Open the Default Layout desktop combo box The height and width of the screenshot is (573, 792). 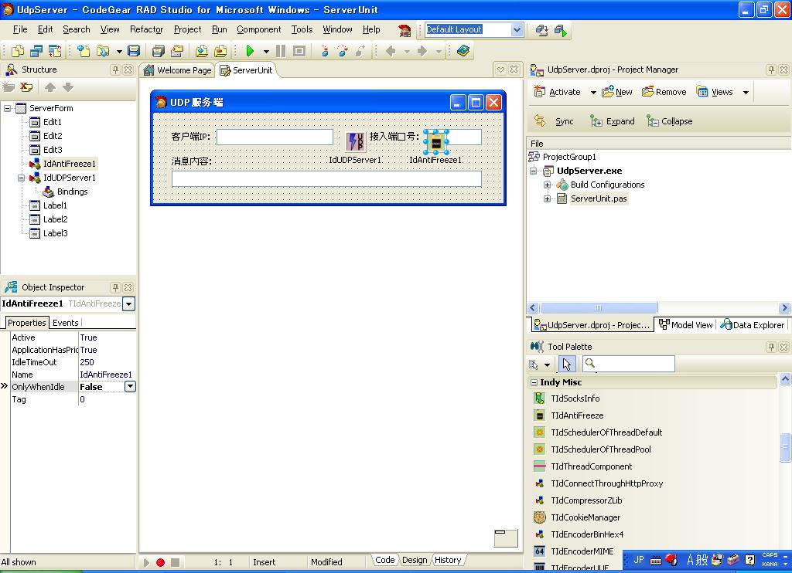click(517, 30)
